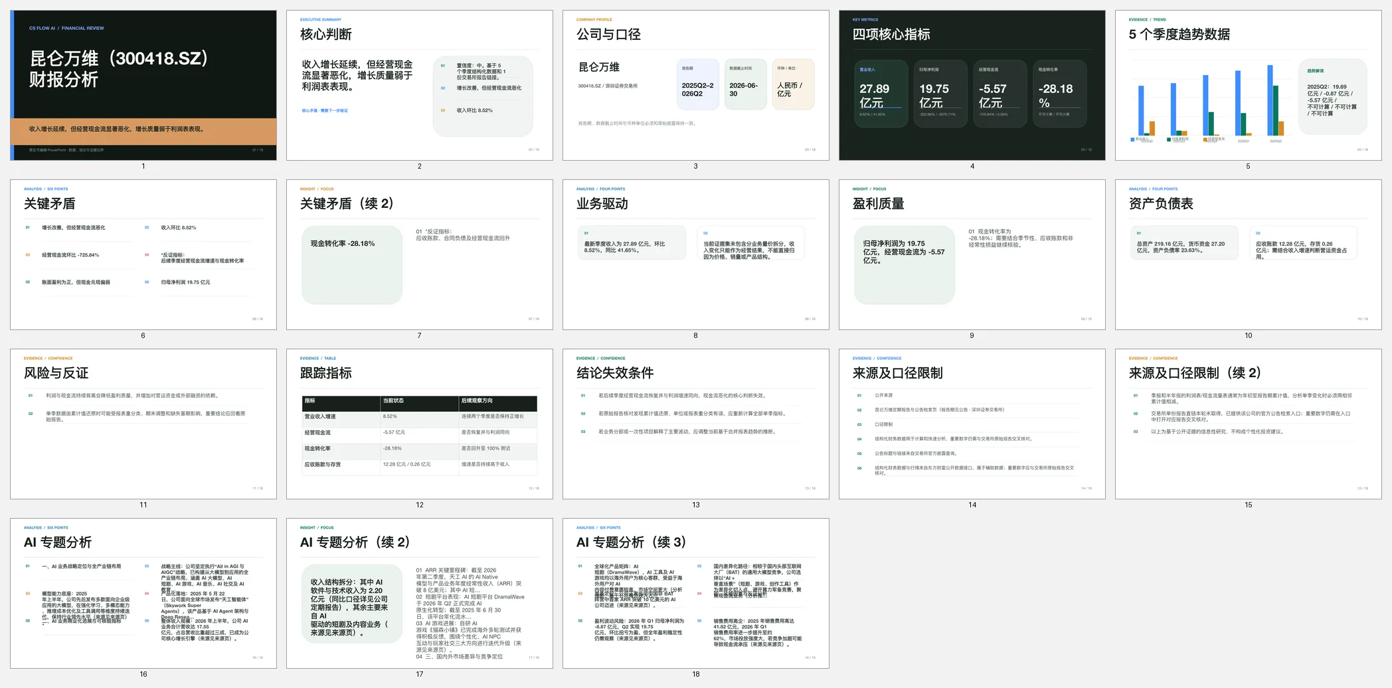The width and height of the screenshot is (1392, 688).
Task: Open slide 7 关键矛盾（续 2）
Action: pyautogui.click(x=420, y=254)
